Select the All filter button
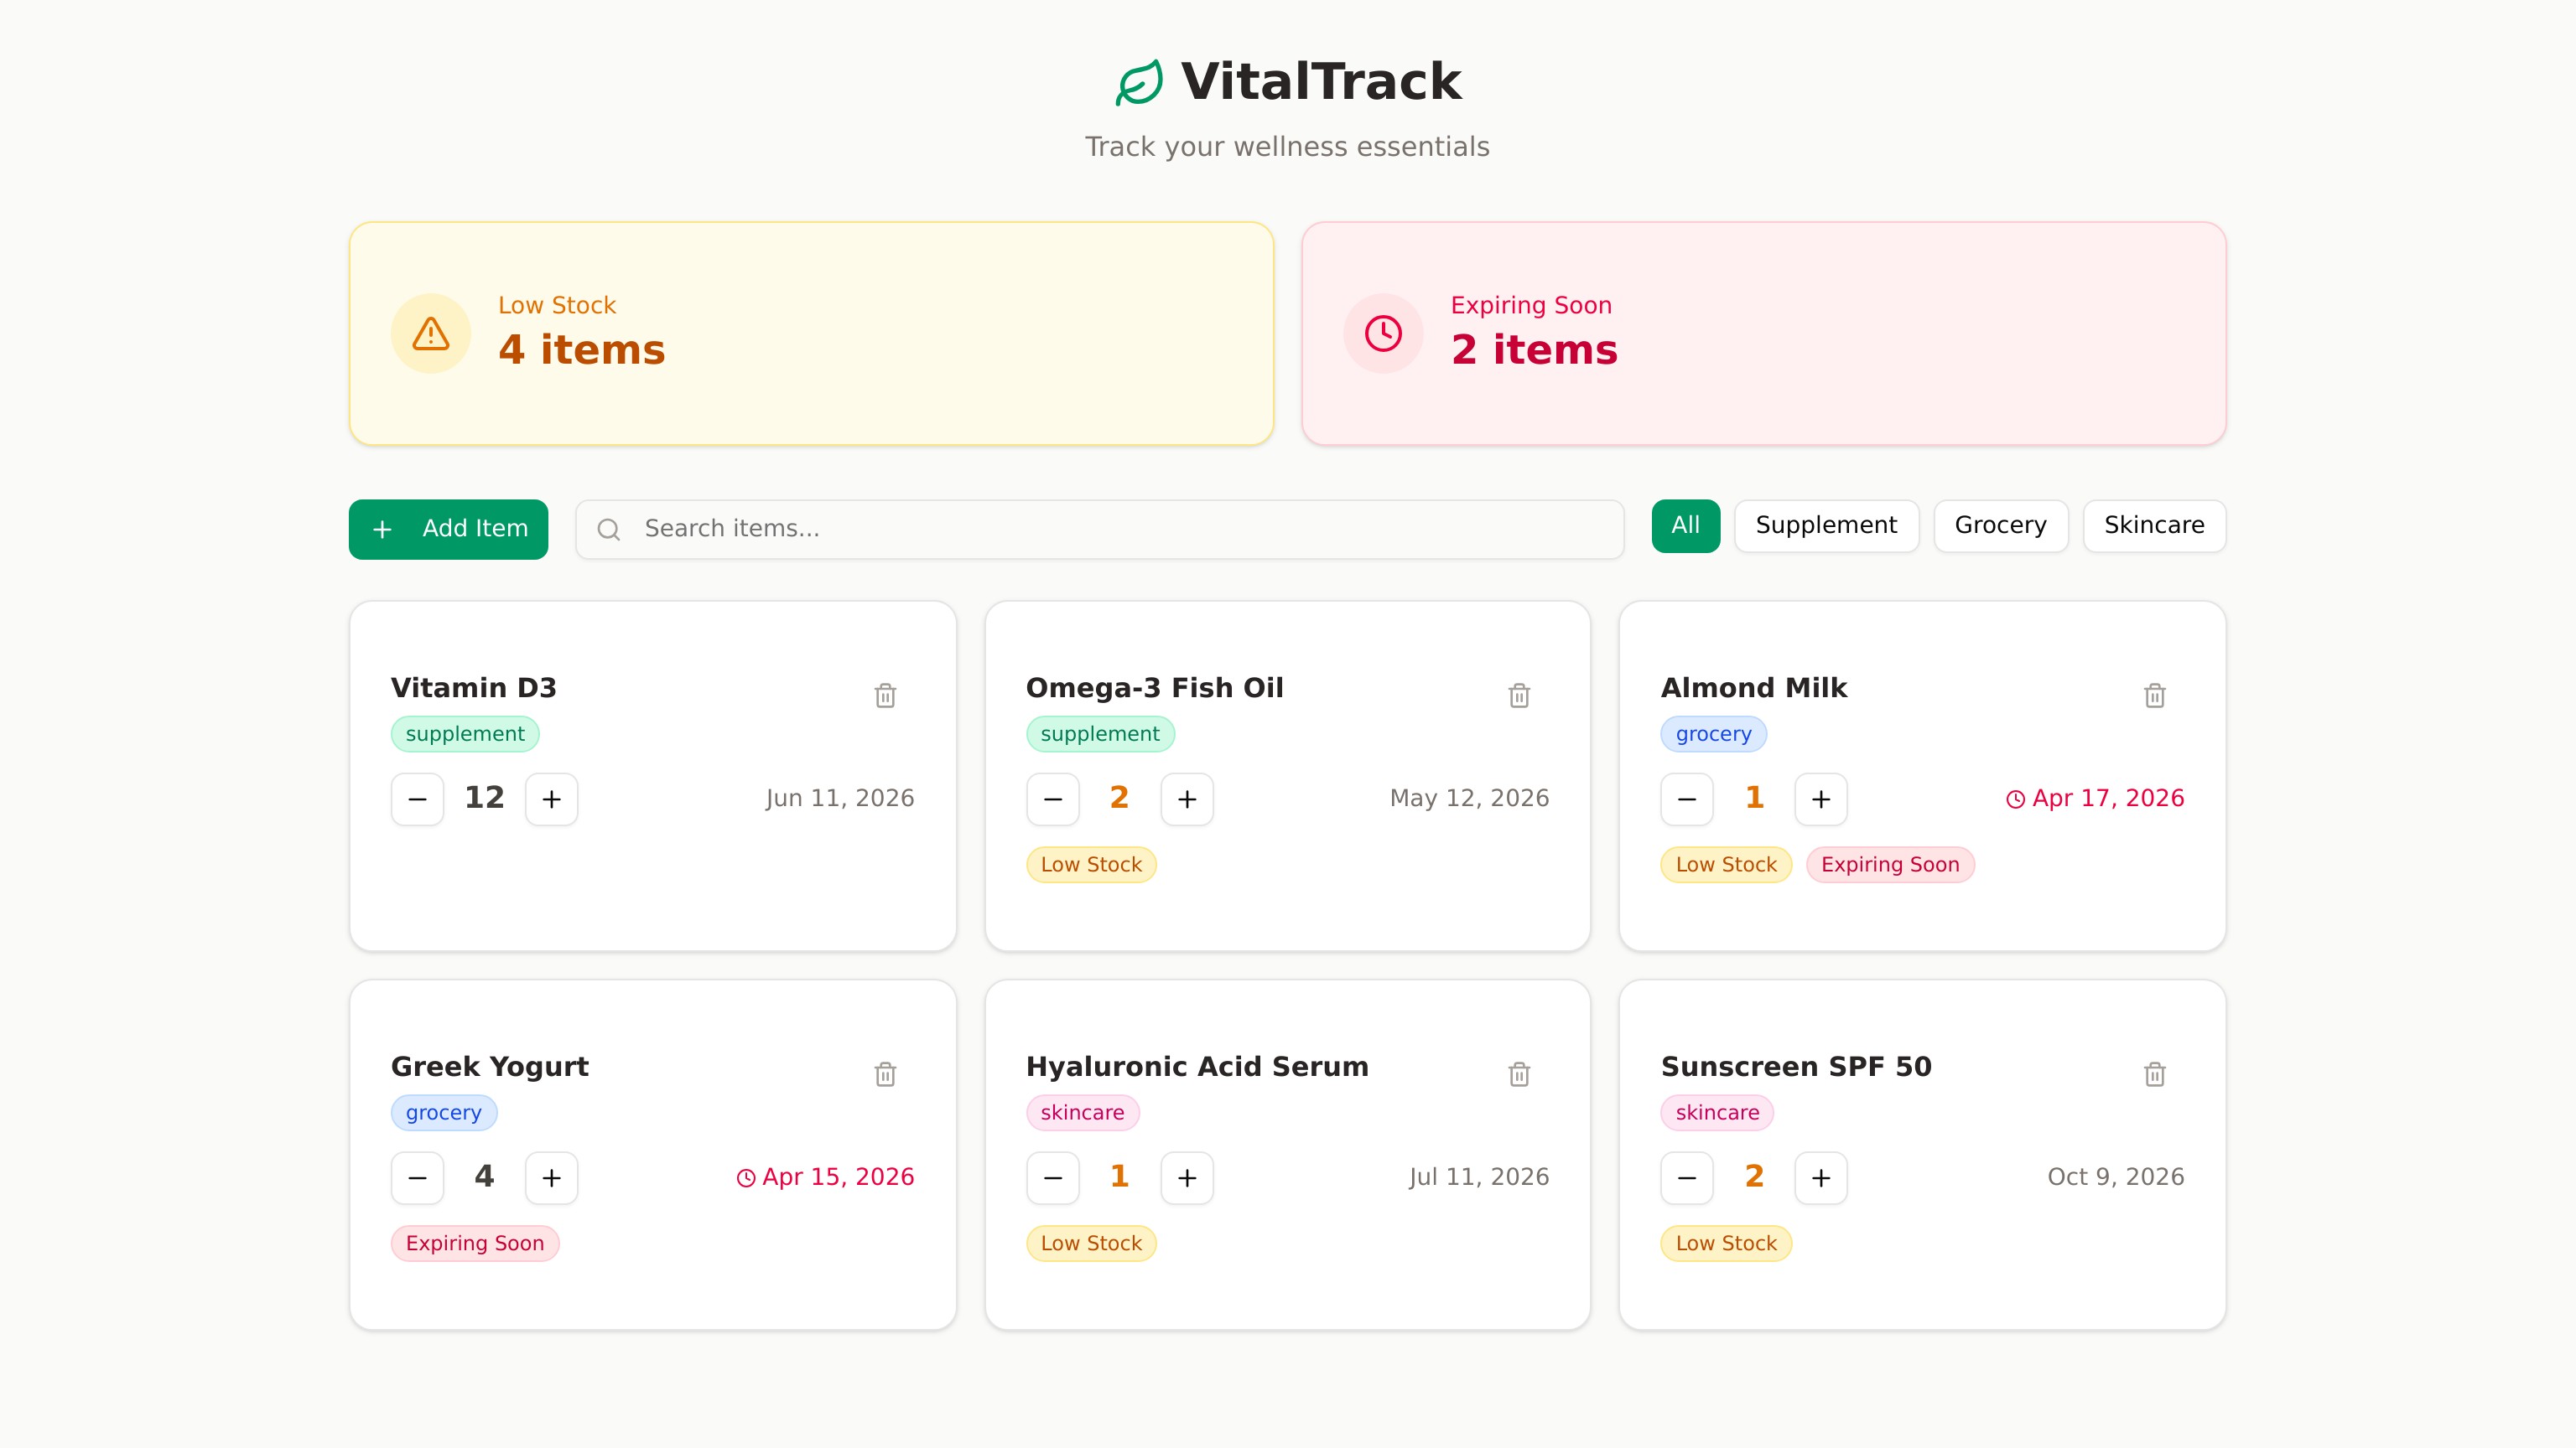This screenshot has height=1448, width=2576. click(x=1685, y=525)
